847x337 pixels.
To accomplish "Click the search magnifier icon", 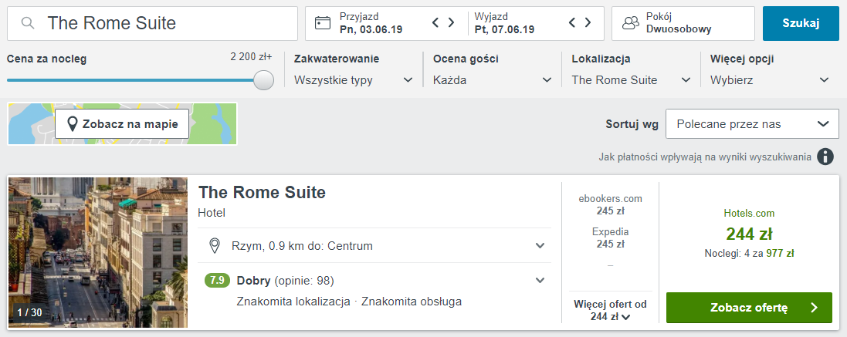I will coord(28,23).
